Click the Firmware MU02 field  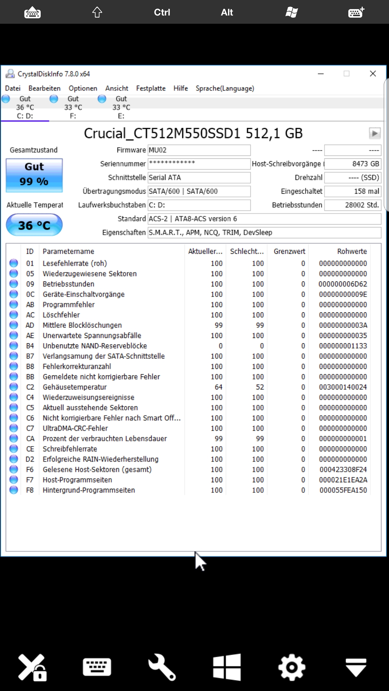click(x=199, y=150)
